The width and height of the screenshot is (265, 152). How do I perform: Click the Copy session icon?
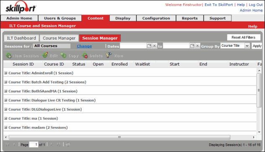[x=64, y=55]
